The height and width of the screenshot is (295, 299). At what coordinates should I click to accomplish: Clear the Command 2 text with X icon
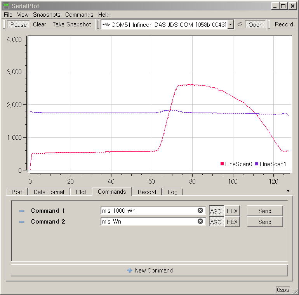(200, 221)
